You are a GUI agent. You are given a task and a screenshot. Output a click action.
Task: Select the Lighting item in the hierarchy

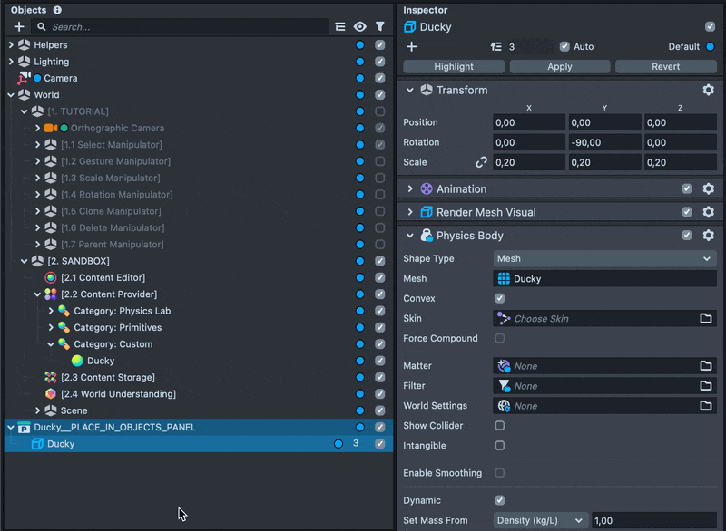click(51, 62)
